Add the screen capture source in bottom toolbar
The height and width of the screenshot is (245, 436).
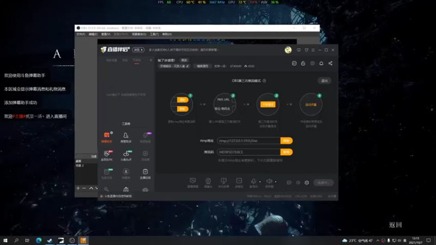pos(193,183)
